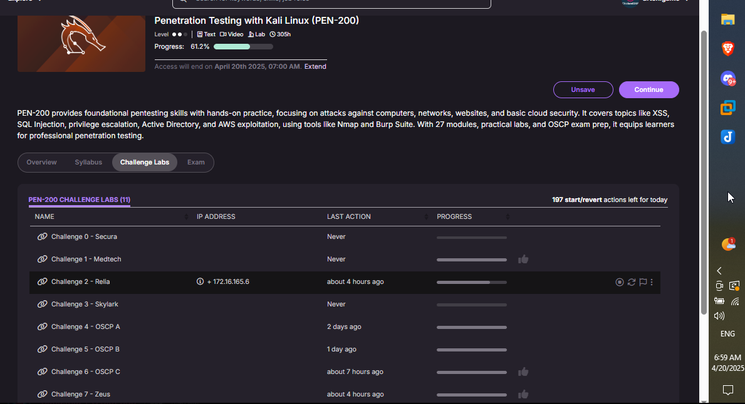
Task: Click the Continue button
Action: [x=649, y=89]
